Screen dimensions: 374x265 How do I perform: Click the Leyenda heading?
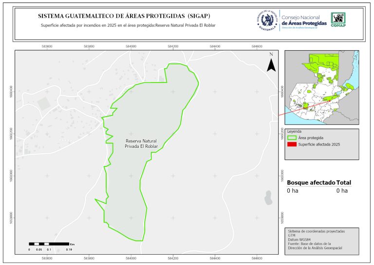point(295,132)
